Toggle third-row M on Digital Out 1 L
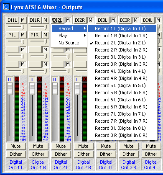163x175 pixels. 23,49
